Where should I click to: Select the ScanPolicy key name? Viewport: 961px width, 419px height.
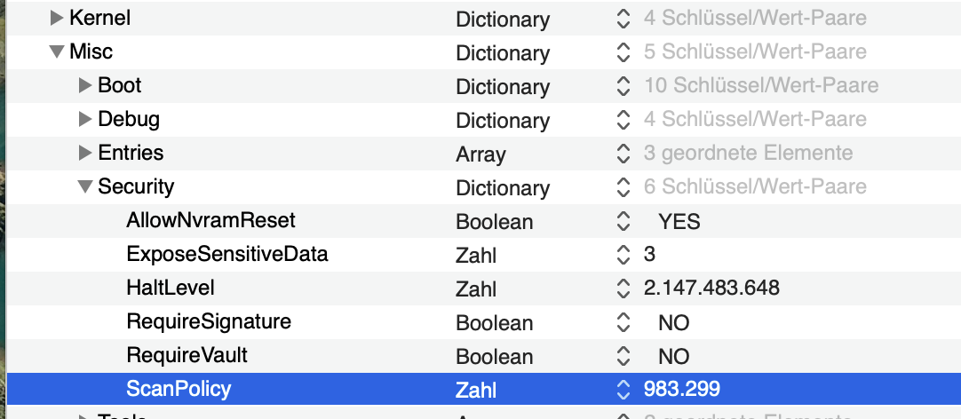click(179, 390)
